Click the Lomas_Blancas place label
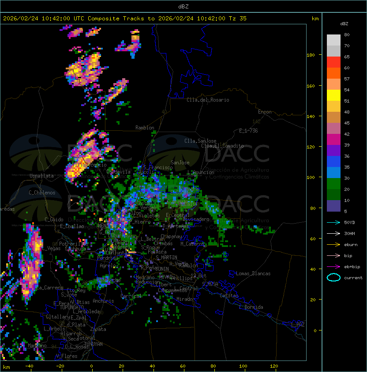Image resolution: width=367 pixels, height=372 pixels. pyautogui.click(x=253, y=273)
